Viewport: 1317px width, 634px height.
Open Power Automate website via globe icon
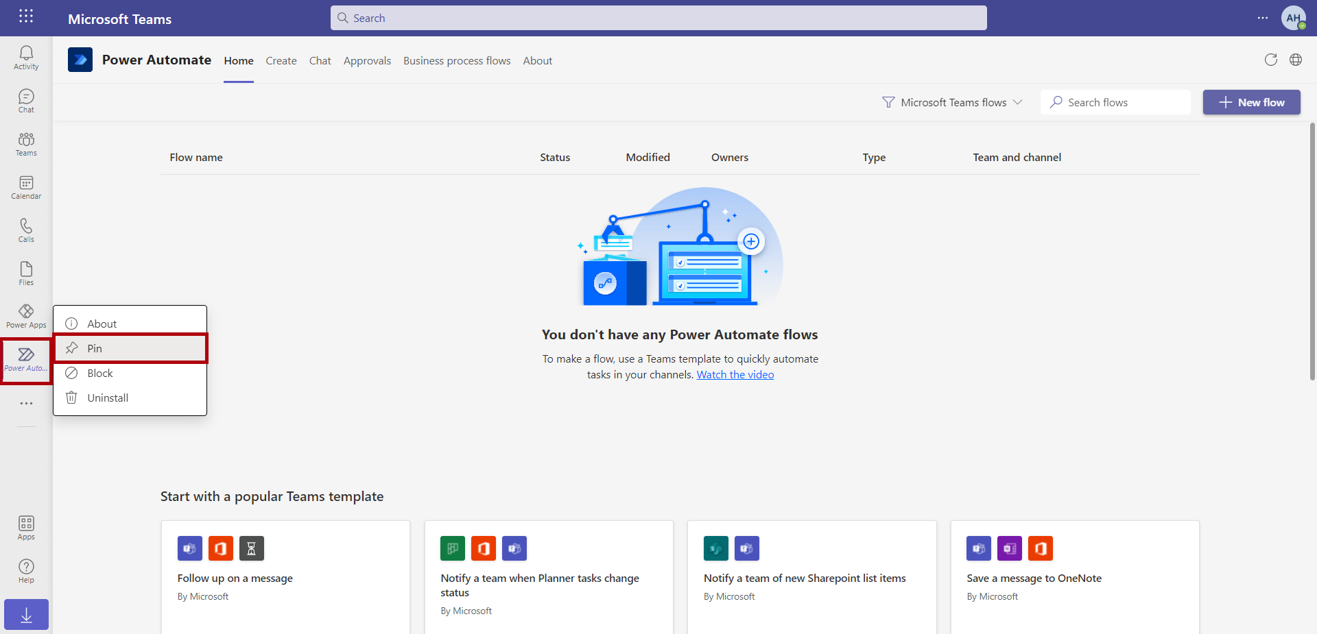[x=1296, y=60]
